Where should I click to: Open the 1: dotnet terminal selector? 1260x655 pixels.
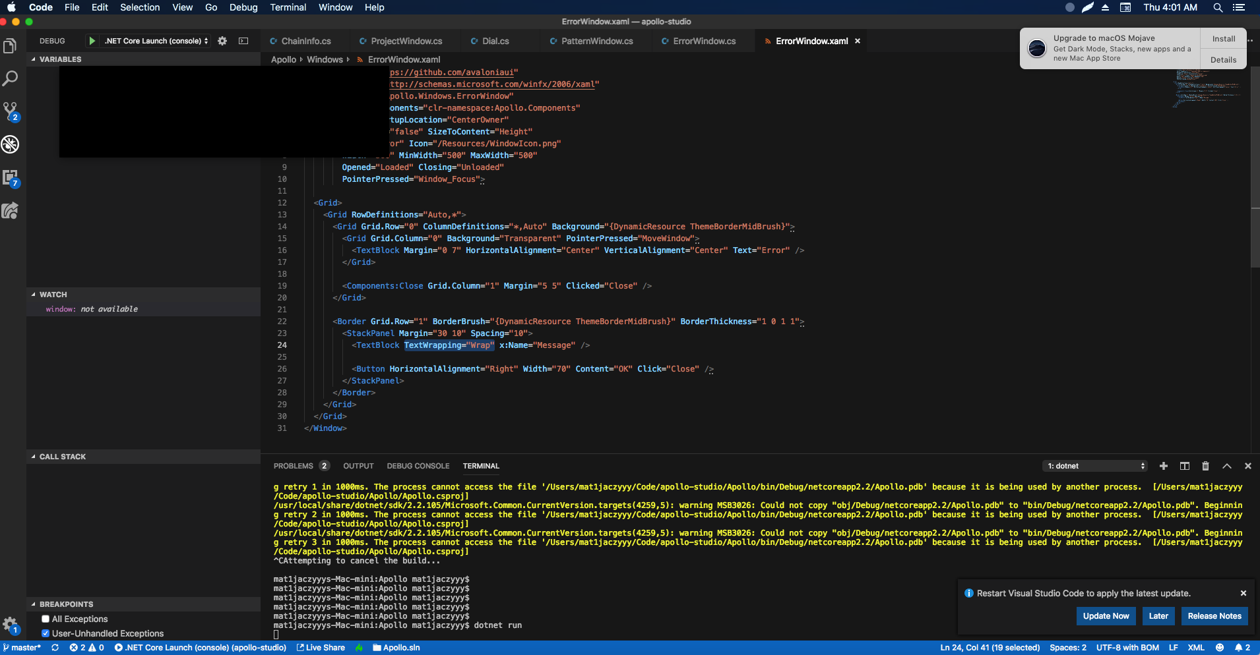[1095, 466]
